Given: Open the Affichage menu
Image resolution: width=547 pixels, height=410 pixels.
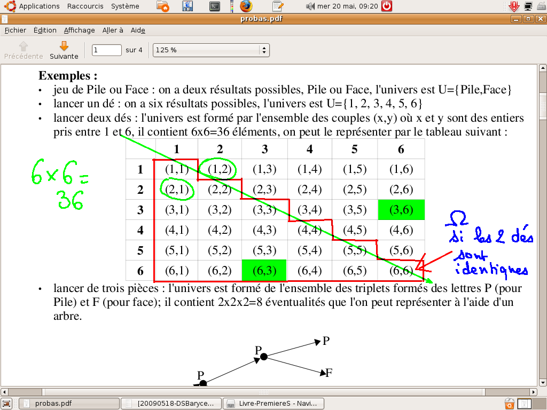Looking at the screenshot, I should tap(79, 30).
